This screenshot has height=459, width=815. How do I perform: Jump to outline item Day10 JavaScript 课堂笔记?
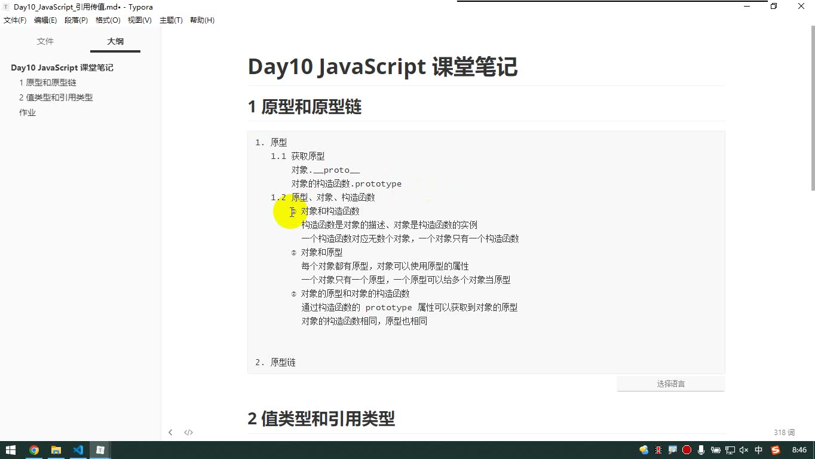62,68
